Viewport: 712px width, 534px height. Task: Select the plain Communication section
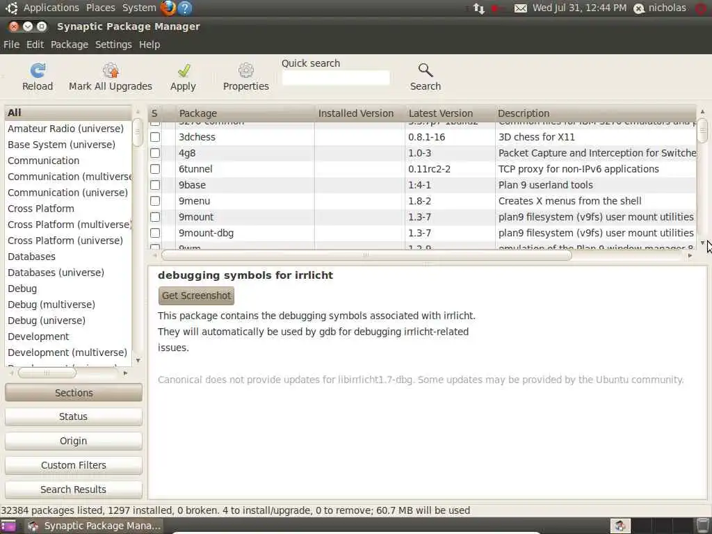(x=68, y=161)
